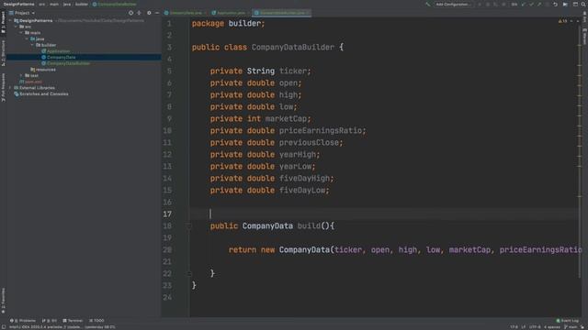Viewport: 588px width, 330px height.
Task: Open the Project view dropdown
Action: [22, 13]
